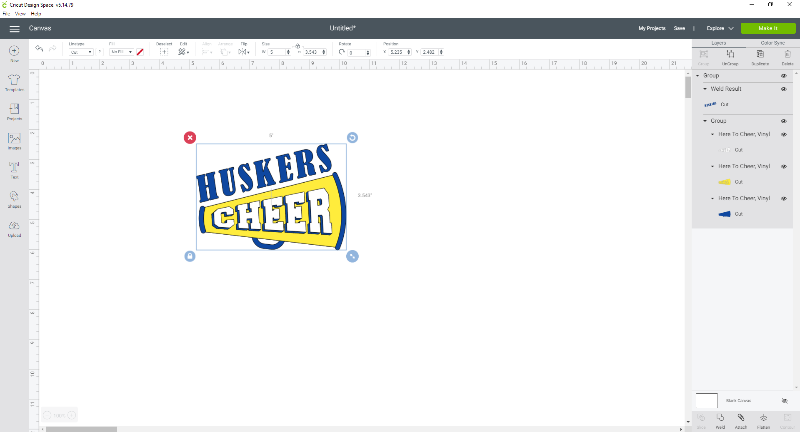The image size is (800, 432).
Task: Open the Templates panel
Action: (14, 83)
